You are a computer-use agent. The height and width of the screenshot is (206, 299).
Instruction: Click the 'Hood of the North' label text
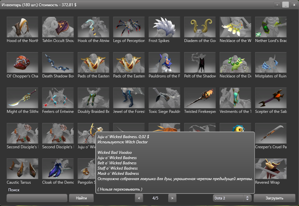click(22, 41)
